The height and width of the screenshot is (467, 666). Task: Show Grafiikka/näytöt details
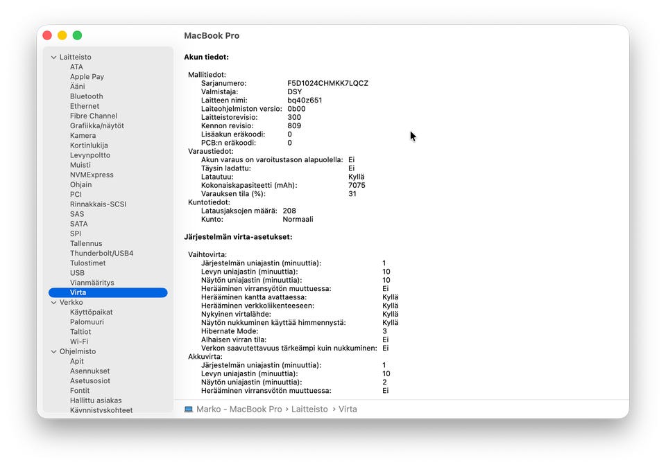(97, 125)
